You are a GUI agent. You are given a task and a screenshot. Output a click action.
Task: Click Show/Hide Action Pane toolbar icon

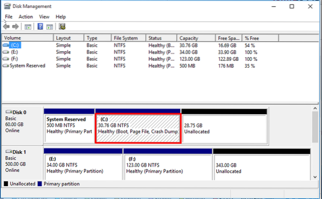pyautogui.click(x=49, y=27)
